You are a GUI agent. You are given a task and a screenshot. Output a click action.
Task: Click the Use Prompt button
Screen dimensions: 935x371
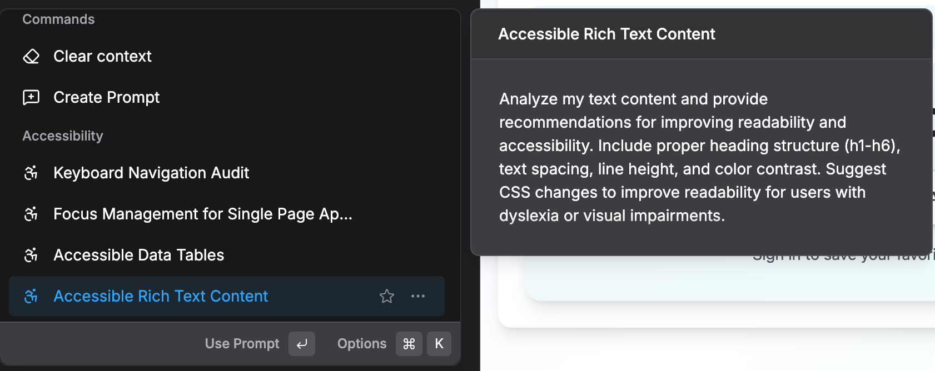tap(242, 344)
